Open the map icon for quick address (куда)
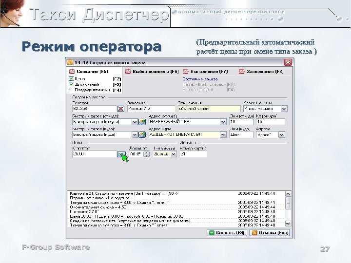Viewport: 351px width, 263px height. click(x=142, y=134)
